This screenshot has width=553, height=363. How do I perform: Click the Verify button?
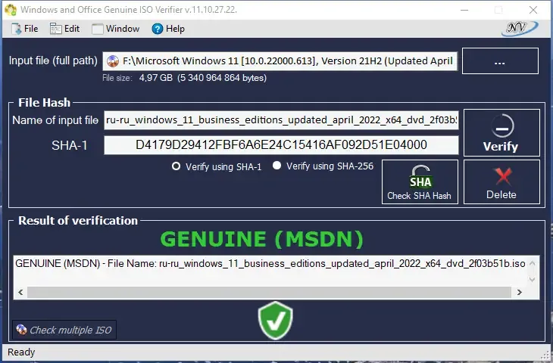[x=501, y=133]
